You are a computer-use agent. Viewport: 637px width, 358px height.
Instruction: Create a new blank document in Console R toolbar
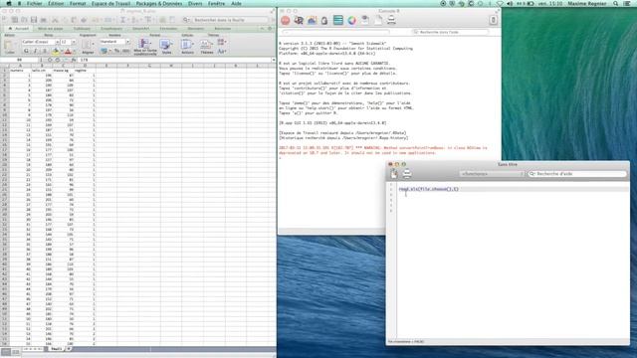[x=378, y=20]
